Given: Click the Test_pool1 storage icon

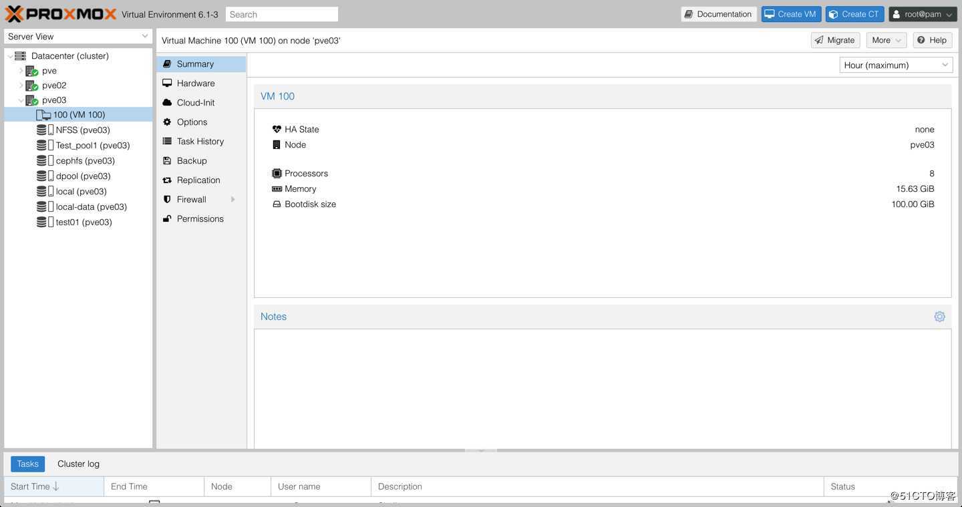Looking at the screenshot, I should [45, 146].
